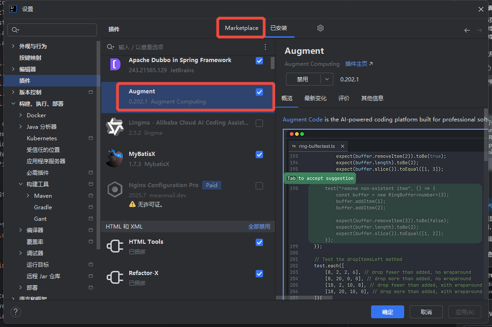Click the warning icon beside 无许可证
This screenshot has height=327, width=492.
132,204
